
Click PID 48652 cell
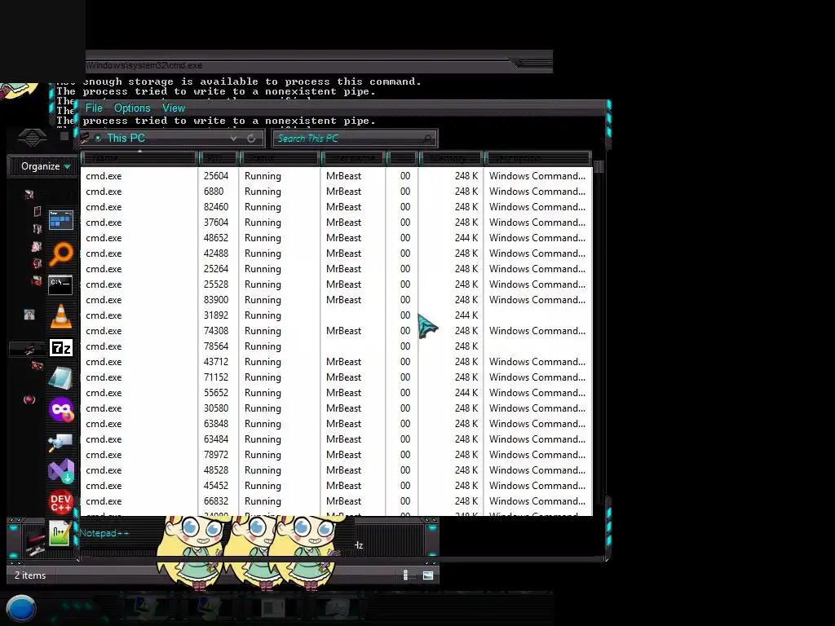point(215,238)
